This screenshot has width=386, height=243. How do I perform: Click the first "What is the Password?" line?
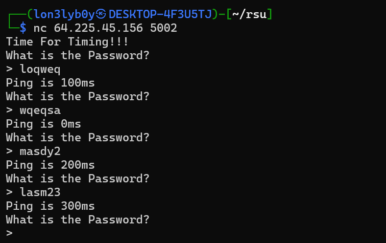pyautogui.click(x=77, y=55)
